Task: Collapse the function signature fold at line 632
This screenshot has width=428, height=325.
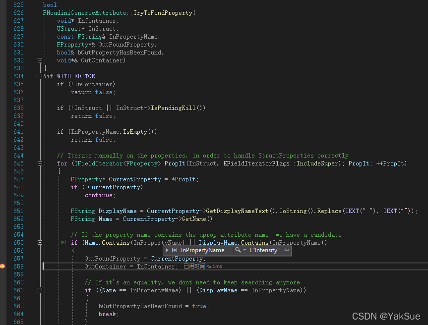Action: coord(40,60)
